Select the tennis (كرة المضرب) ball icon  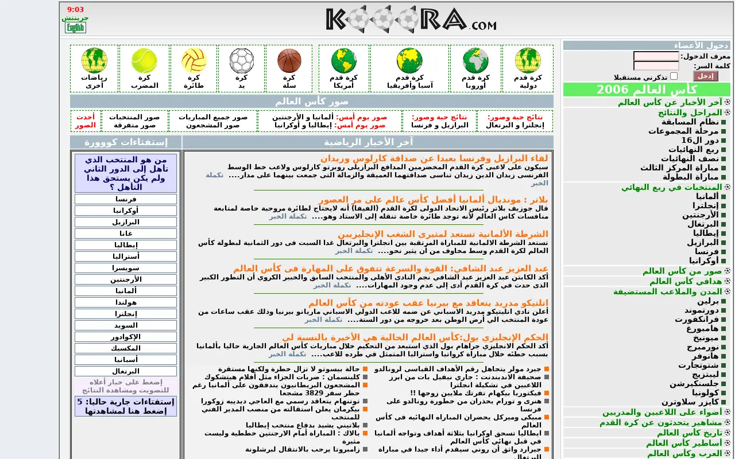point(144,61)
